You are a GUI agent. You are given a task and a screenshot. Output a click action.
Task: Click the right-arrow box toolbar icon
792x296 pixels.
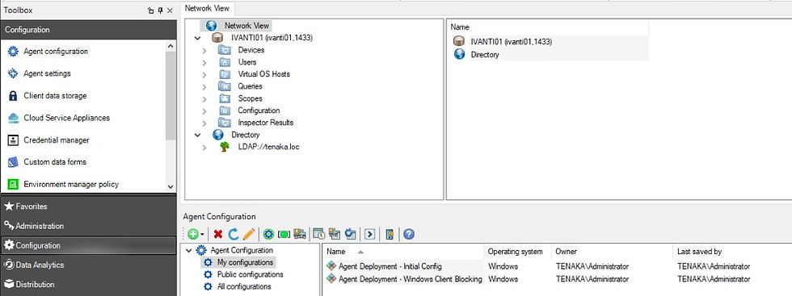[x=370, y=234]
